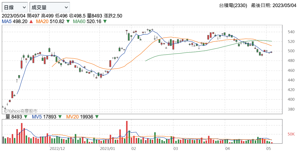Click the red up arrow beside MA5
The image size is (299, 156).
[x=31, y=22]
